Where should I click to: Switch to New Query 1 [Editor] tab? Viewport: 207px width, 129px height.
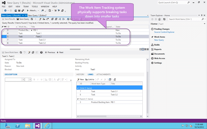coord(38,15)
